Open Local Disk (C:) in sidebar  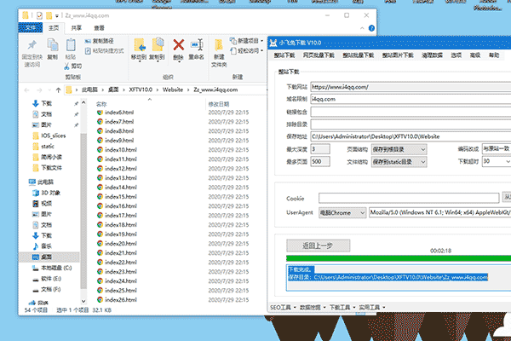(52, 268)
